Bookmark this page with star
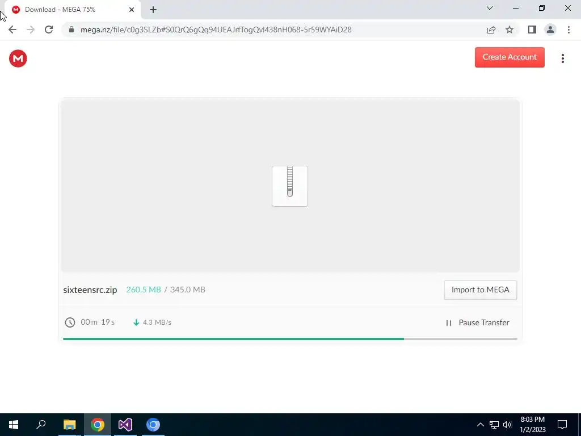This screenshot has width=581, height=436. [510, 30]
